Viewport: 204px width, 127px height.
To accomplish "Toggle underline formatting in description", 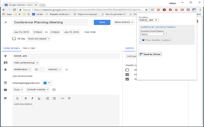I will [x=39, y=98].
